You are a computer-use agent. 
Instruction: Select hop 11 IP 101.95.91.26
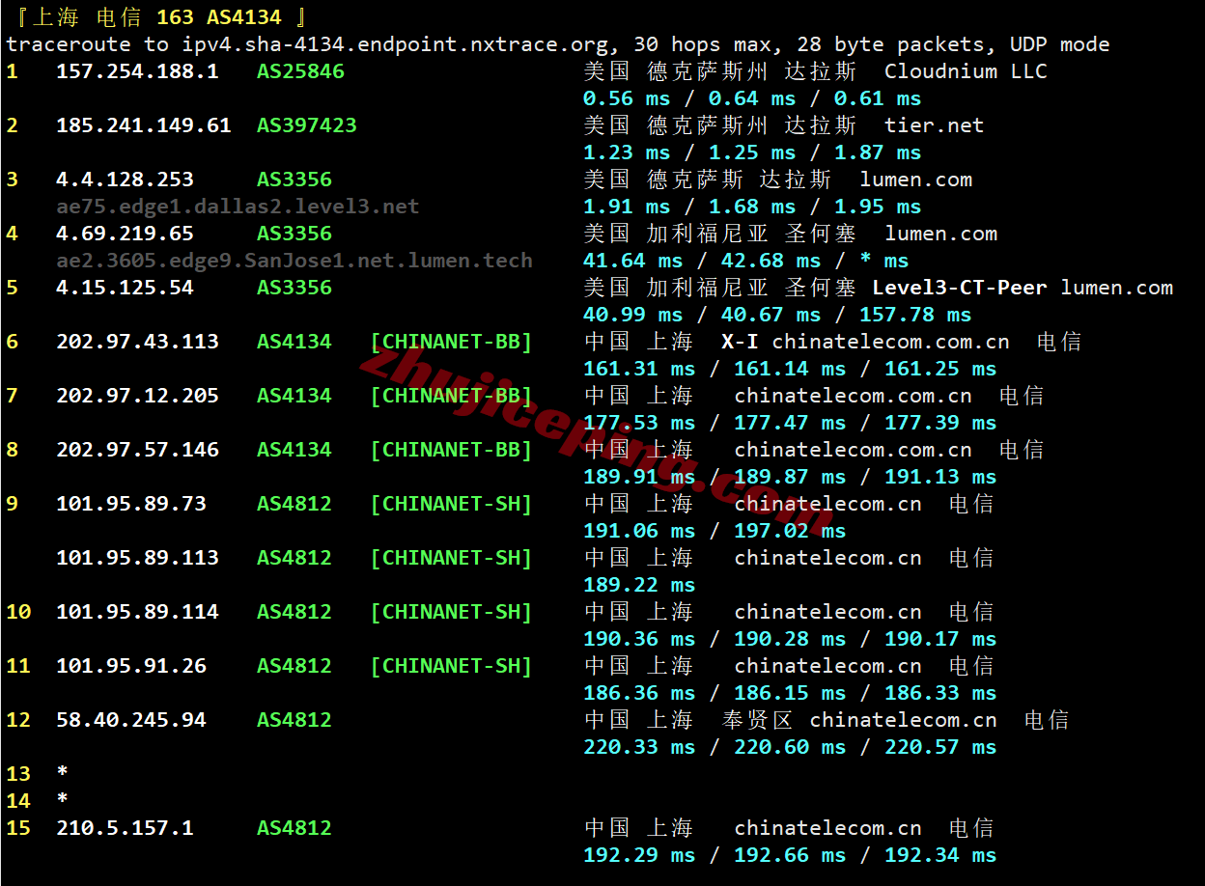click(131, 666)
